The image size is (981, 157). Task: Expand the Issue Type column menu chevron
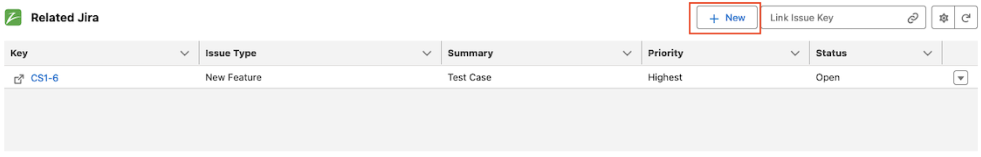[x=426, y=53]
